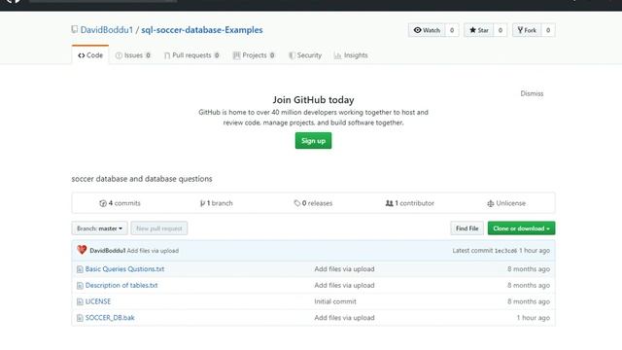Click the green Sign up button
622x350 pixels.
(313, 140)
